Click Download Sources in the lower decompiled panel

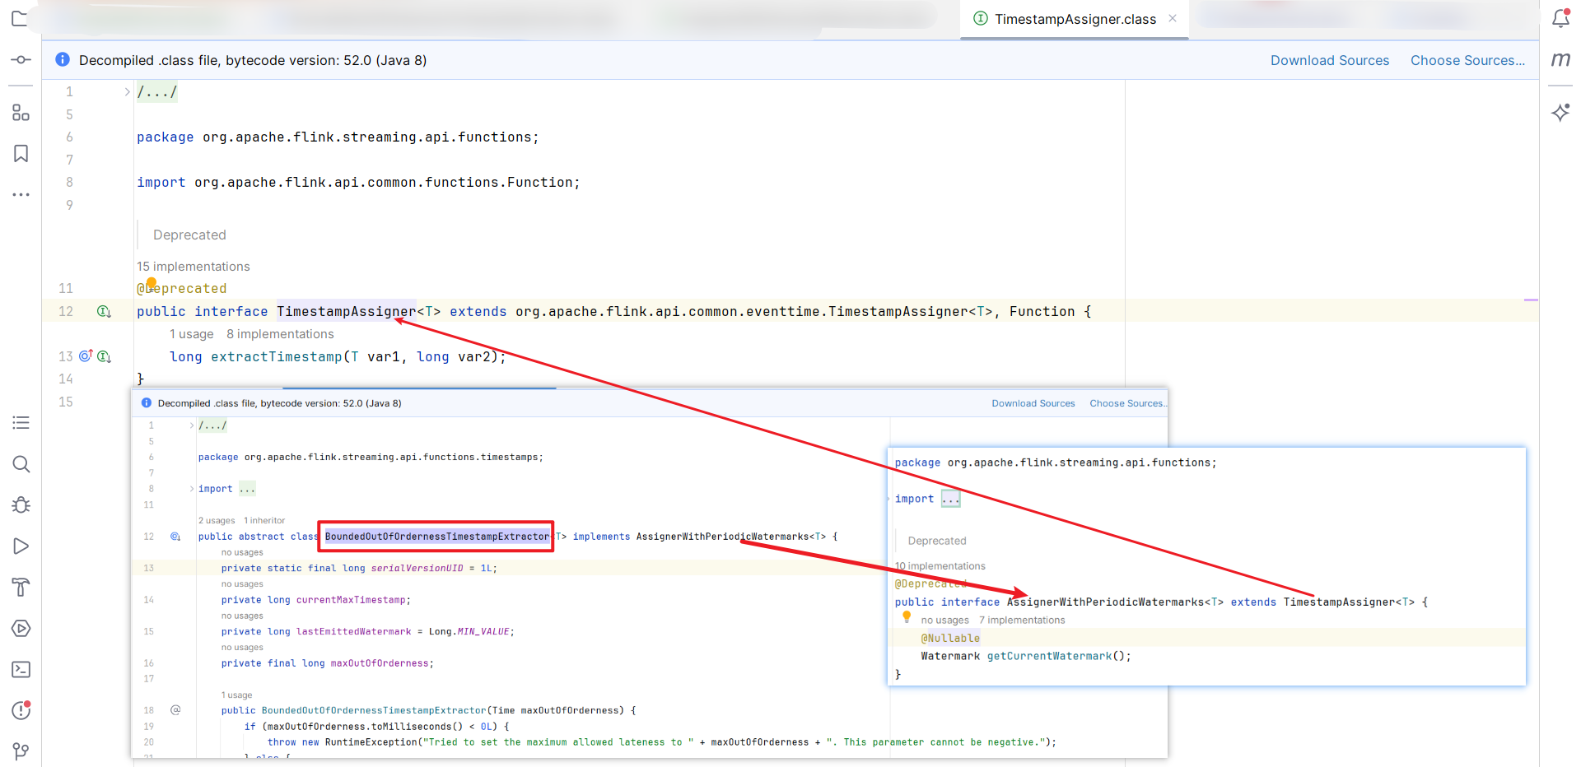1033,403
